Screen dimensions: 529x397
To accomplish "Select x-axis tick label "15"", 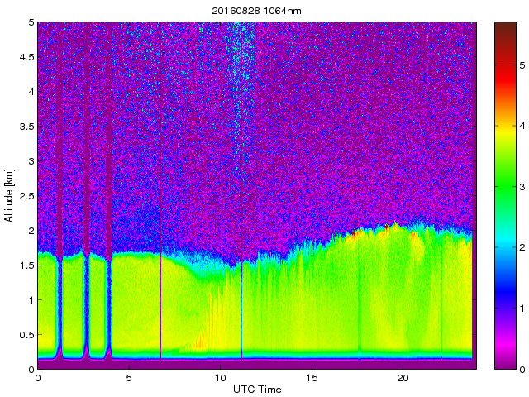I will coord(312,378).
